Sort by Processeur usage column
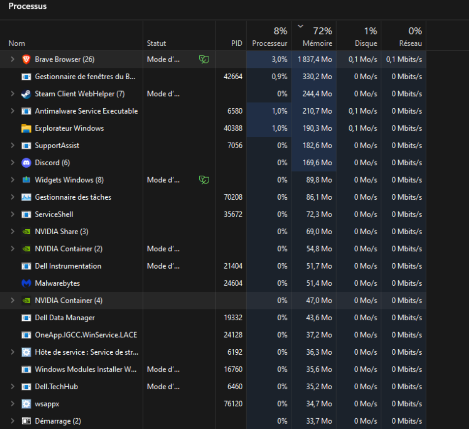469x429 pixels. pyautogui.click(x=270, y=44)
